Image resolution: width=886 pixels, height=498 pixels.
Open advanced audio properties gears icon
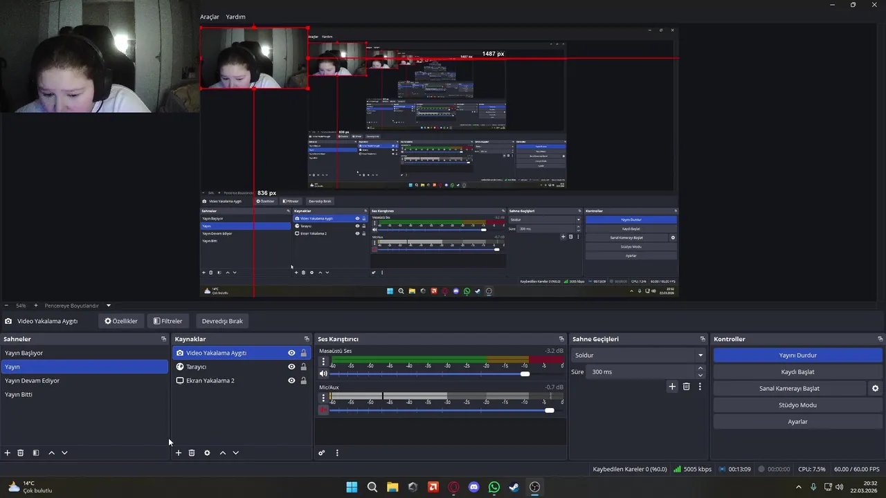point(322,453)
